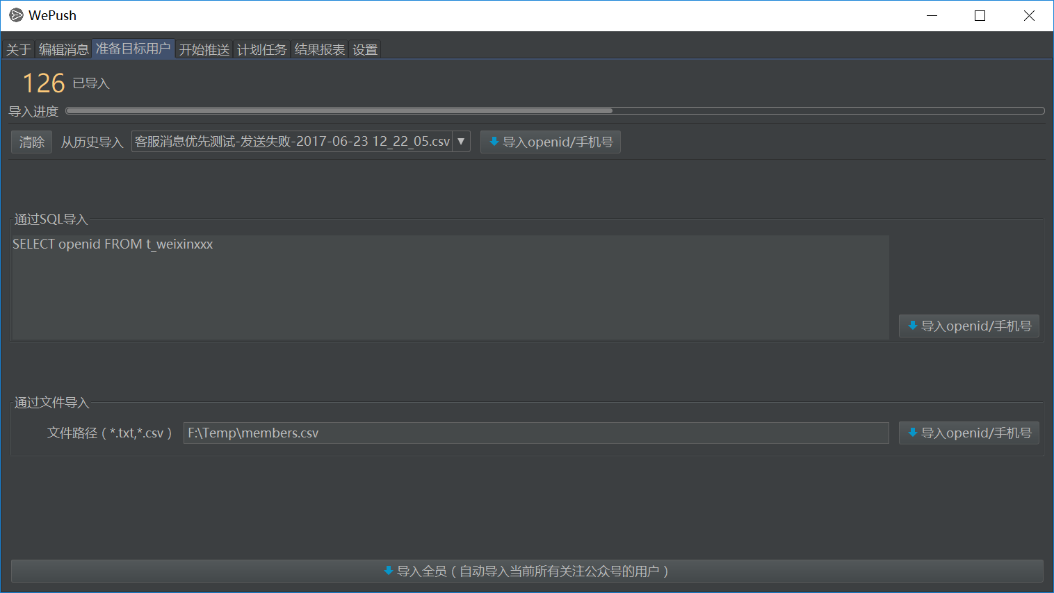
Task: View the 结果报表 tab
Action: 319,49
